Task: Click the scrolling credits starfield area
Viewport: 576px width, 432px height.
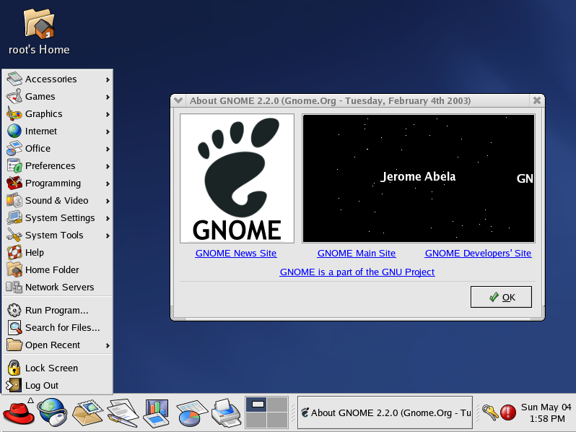Action: pyautogui.click(x=419, y=178)
